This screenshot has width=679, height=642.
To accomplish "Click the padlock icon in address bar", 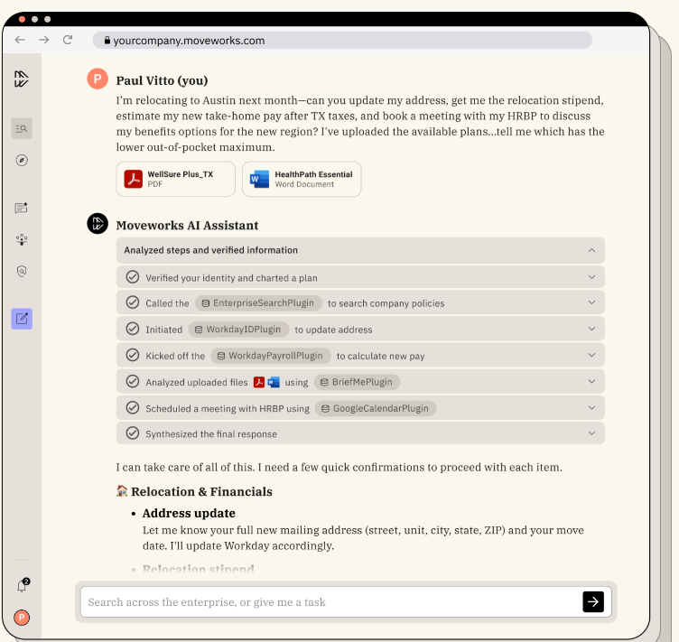I will [x=107, y=41].
